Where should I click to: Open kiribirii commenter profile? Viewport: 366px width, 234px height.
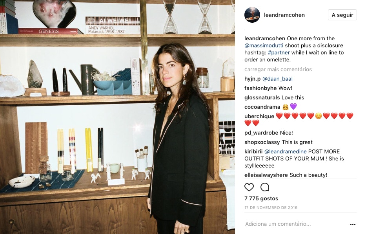pyautogui.click(x=253, y=151)
